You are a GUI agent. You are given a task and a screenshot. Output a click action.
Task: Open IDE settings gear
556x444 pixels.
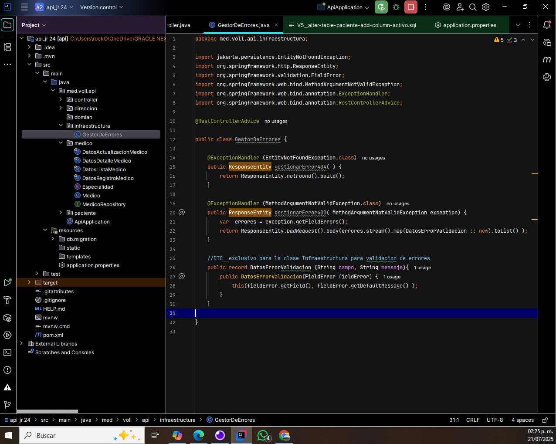pyautogui.click(x=486, y=7)
